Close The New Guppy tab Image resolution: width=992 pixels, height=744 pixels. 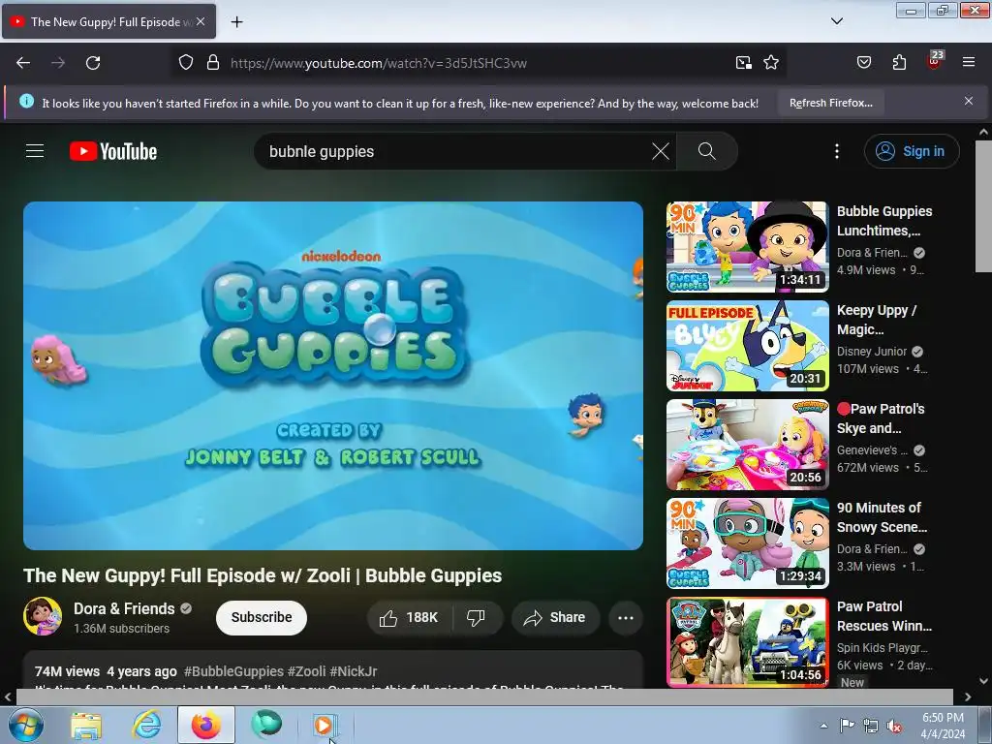[201, 21]
